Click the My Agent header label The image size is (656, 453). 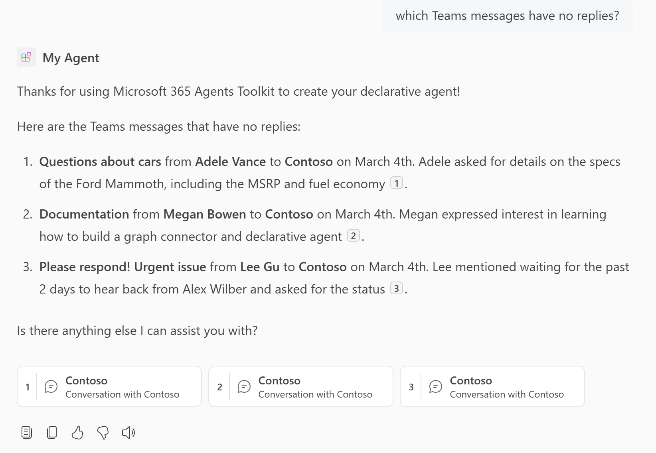pos(71,57)
